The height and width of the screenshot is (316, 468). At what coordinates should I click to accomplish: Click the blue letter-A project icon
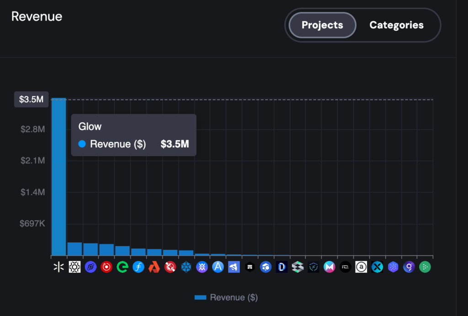point(218,267)
